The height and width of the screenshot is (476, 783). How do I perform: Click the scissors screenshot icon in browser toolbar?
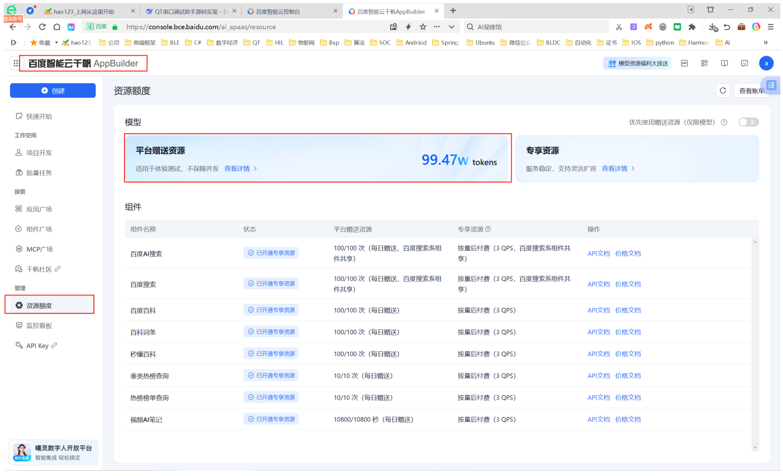pos(619,27)
